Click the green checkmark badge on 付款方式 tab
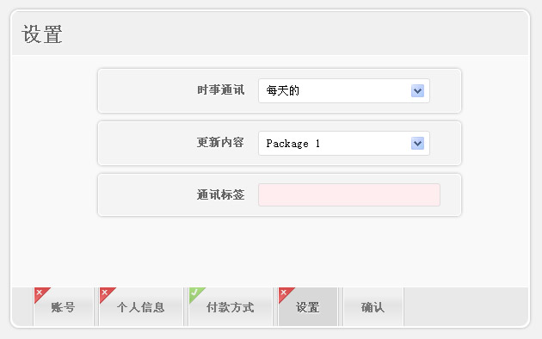The width and height of the screenshot is (542, 339). point(195,293)
